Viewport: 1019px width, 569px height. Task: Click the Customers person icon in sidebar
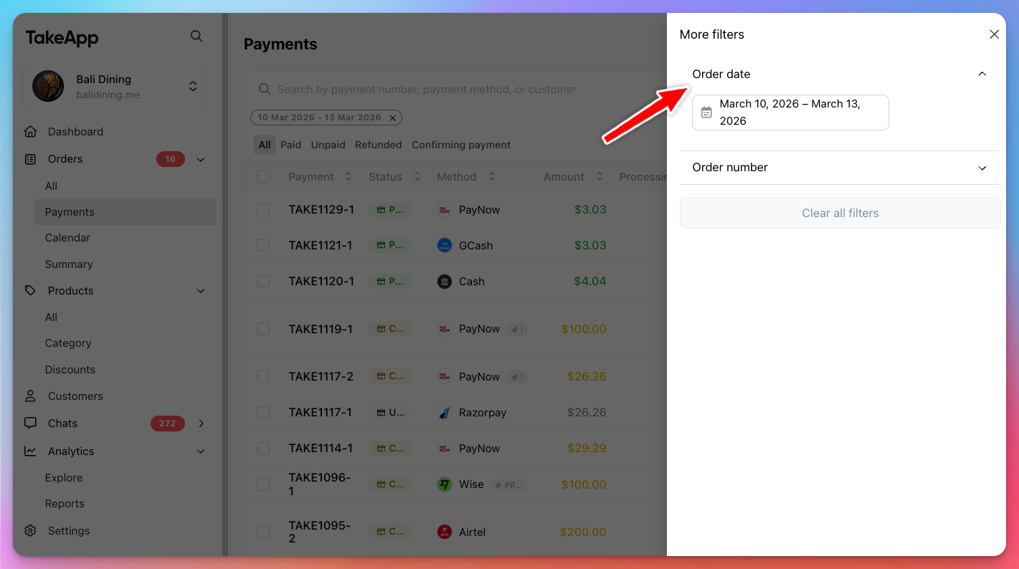(x=30, y=396)
